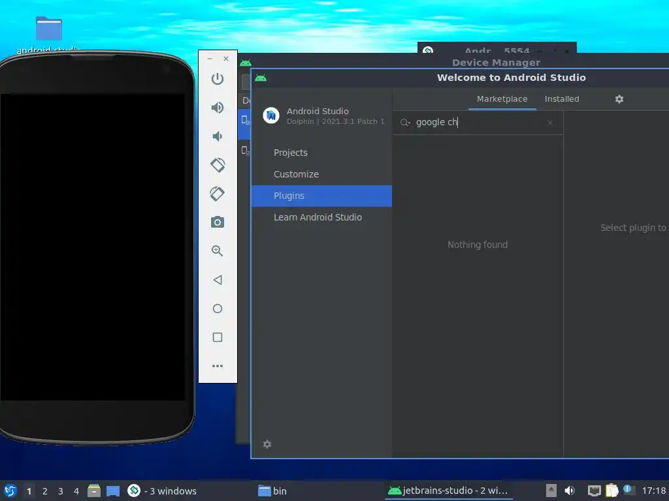669x501 pixels.
Task: Select highlighted device icon in Device Manager
Action: click(x=246, y=120)
